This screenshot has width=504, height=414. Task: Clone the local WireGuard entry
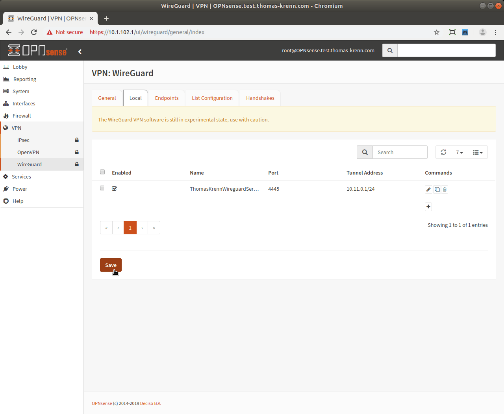[437, 190]
